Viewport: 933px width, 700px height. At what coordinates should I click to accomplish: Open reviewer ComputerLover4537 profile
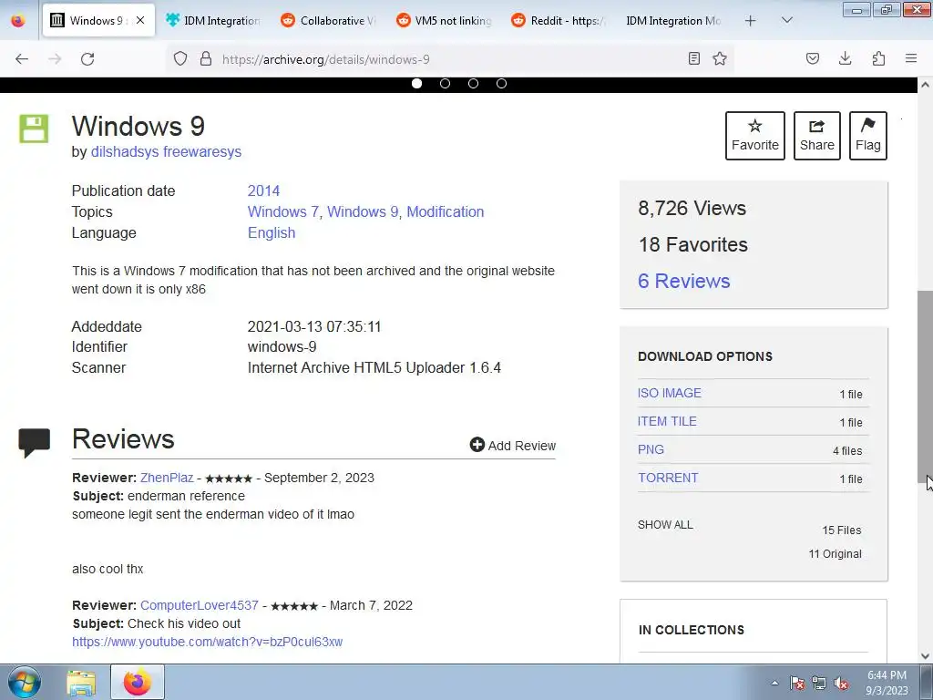click(200, 605)
